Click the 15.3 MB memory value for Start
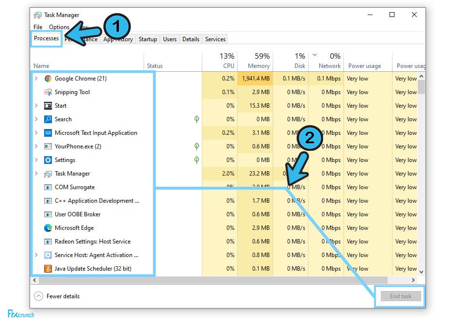 tap(260, 106)
